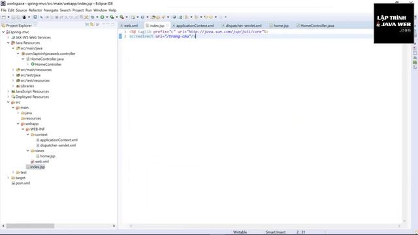Select dispatcher-servlet.xml in Project Explorer
Screen dimensions: 418x235
(58, 145)
